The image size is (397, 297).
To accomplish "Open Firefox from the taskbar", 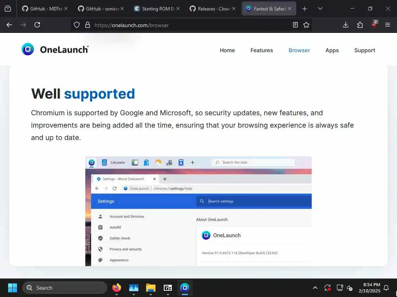I will point(116,288).
